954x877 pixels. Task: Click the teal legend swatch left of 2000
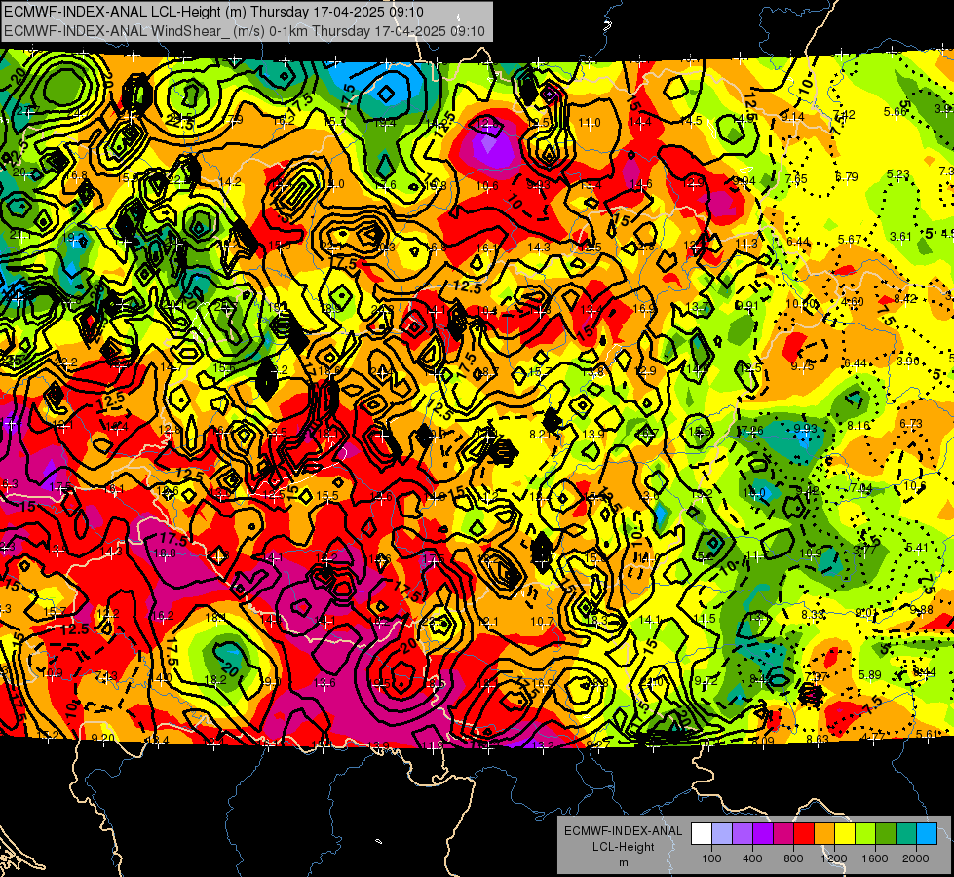point(906,833)
